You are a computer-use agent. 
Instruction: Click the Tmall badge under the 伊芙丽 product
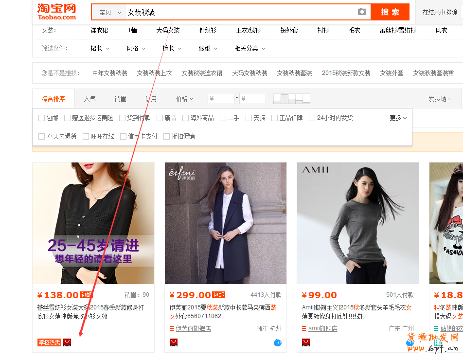174,342
